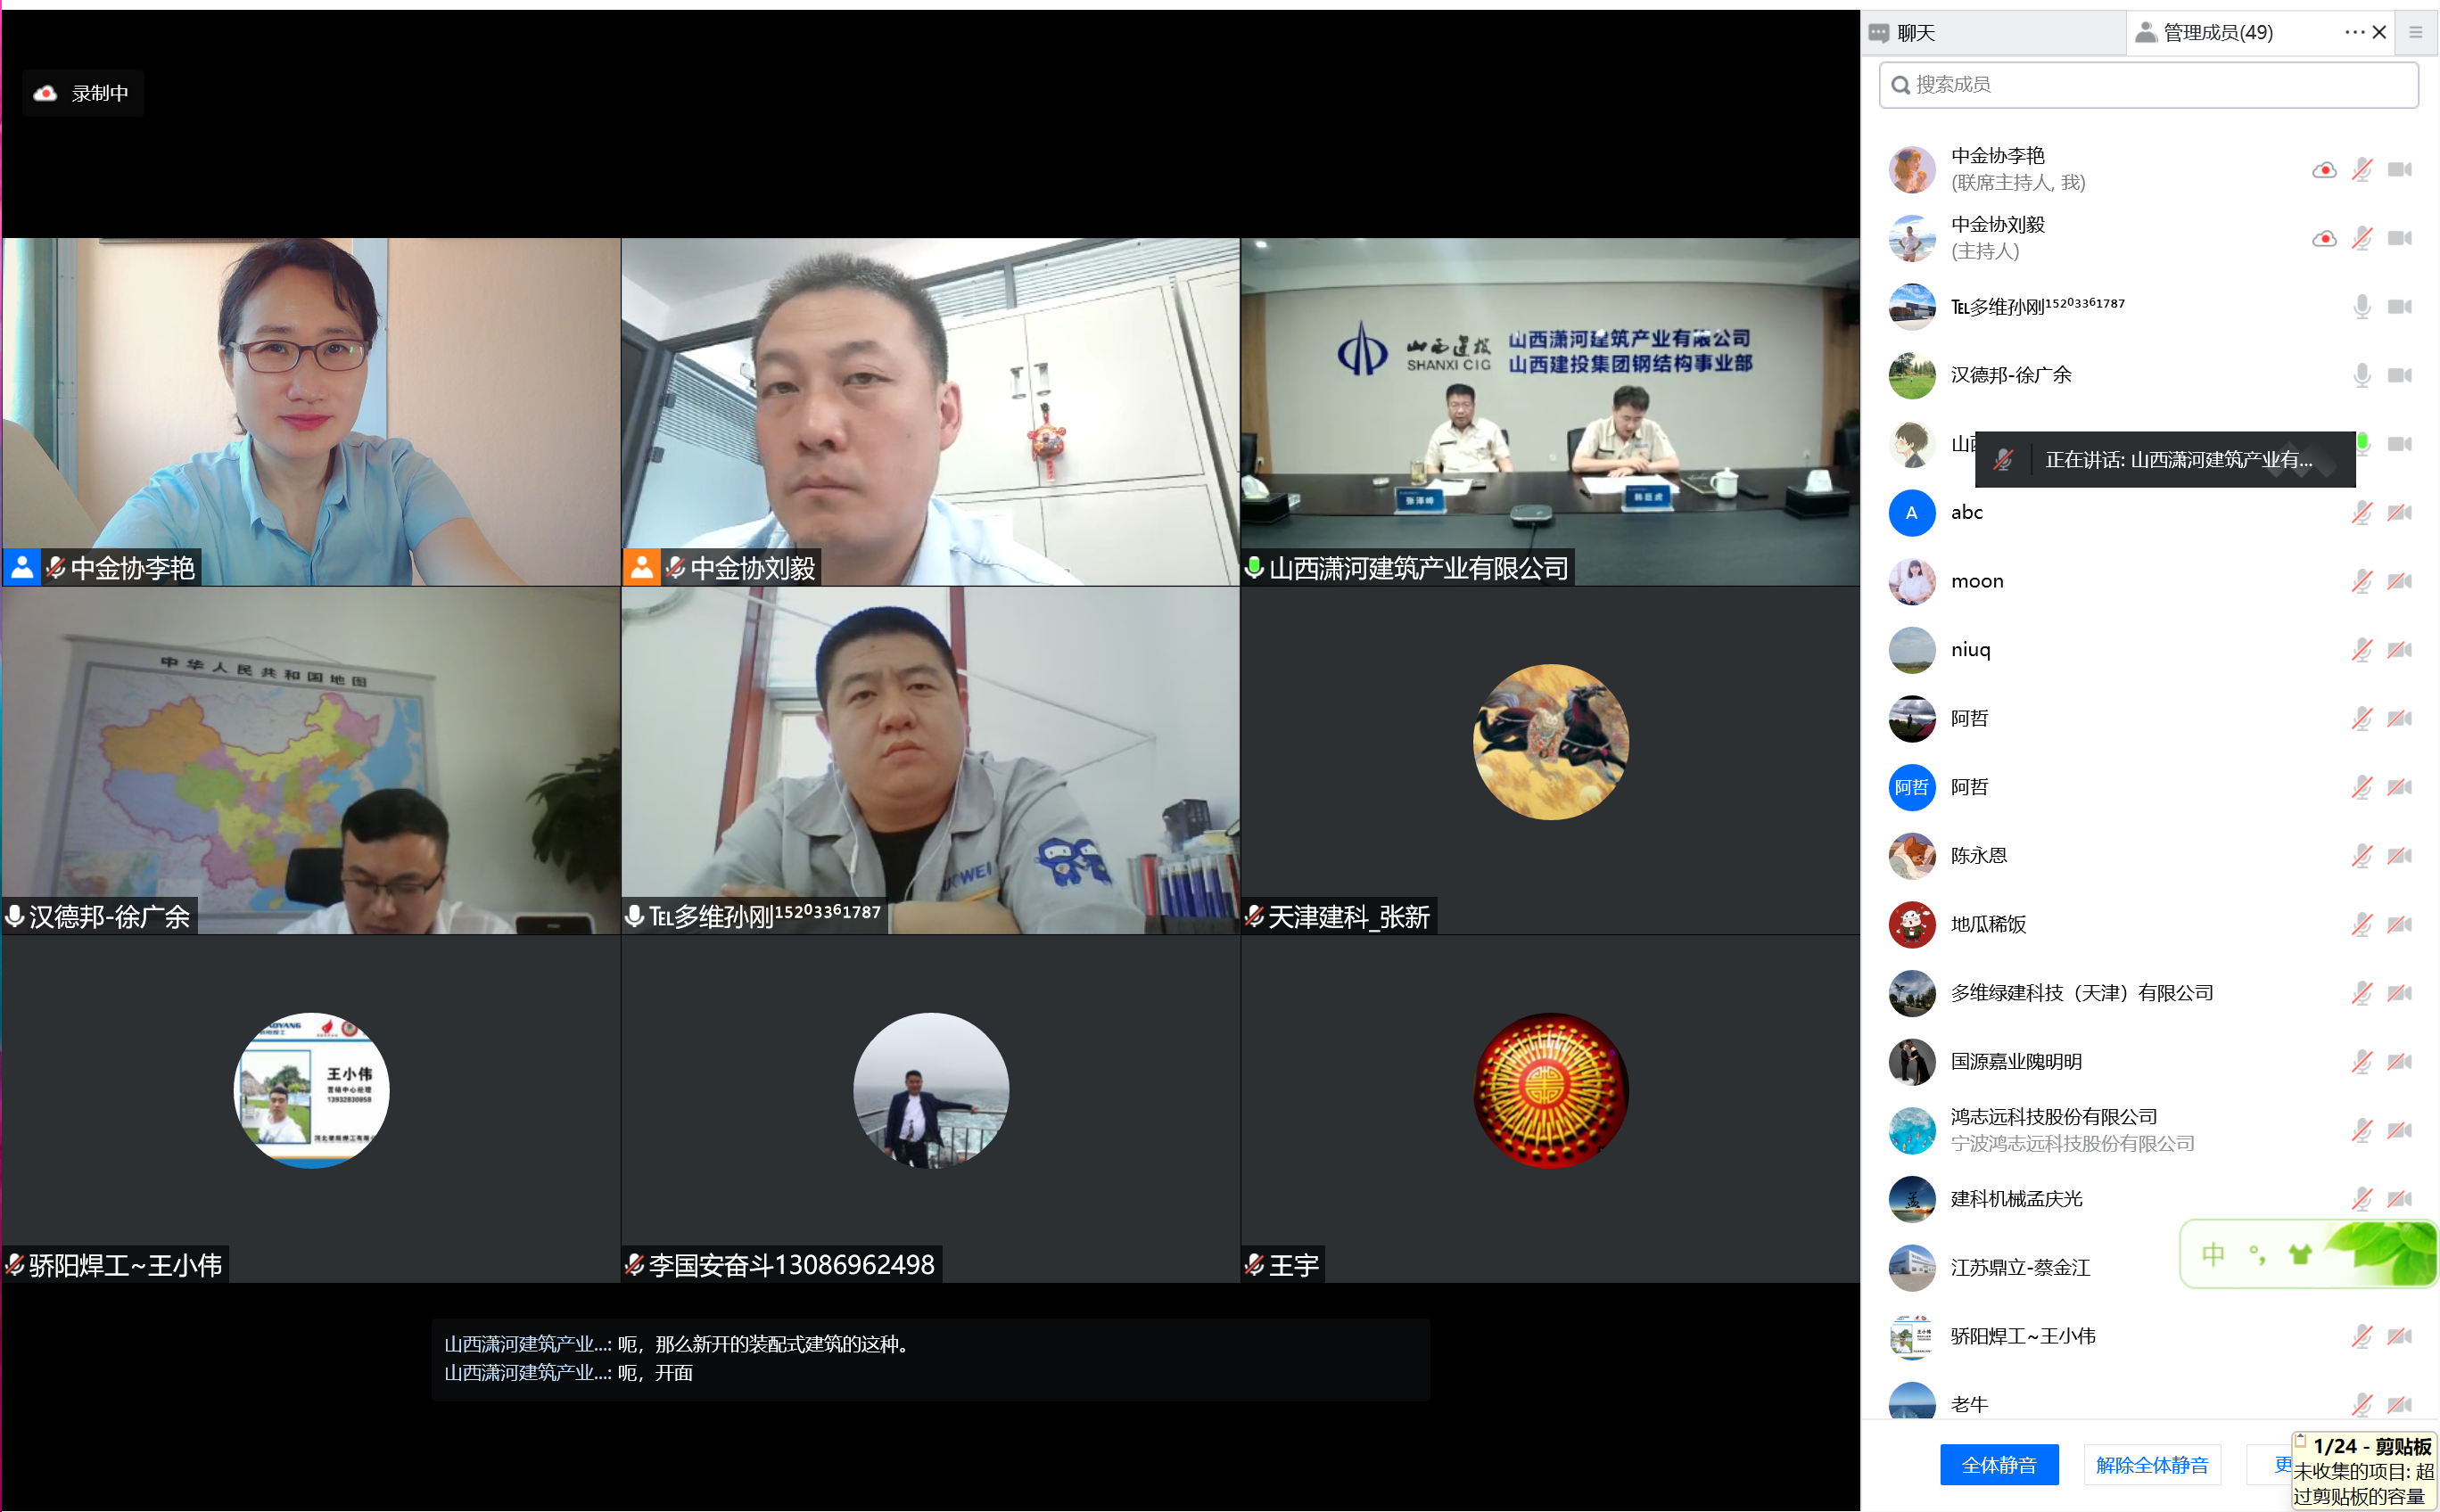This screenshot has width=2440, height=1512.
Task: Select the 中金协刘毅 member row name
Action: point(1997,225)
